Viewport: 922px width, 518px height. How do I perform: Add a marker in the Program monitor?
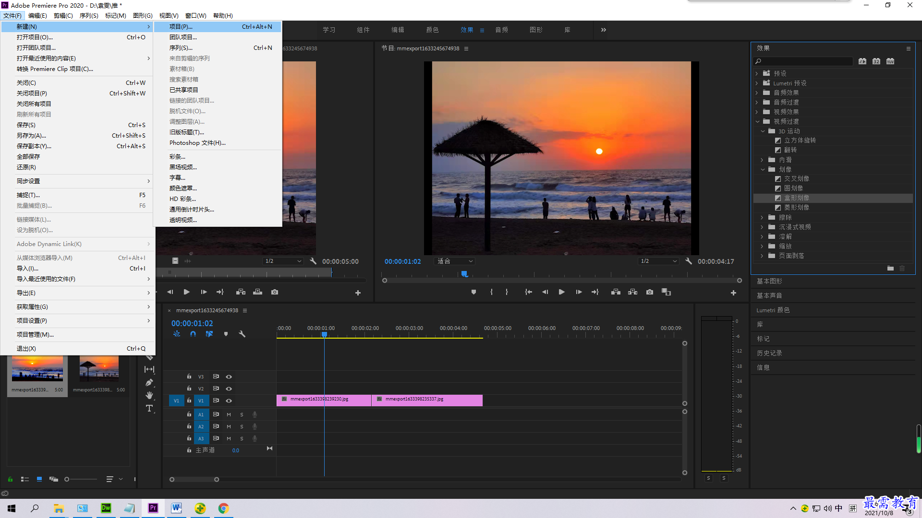(473, 292)
